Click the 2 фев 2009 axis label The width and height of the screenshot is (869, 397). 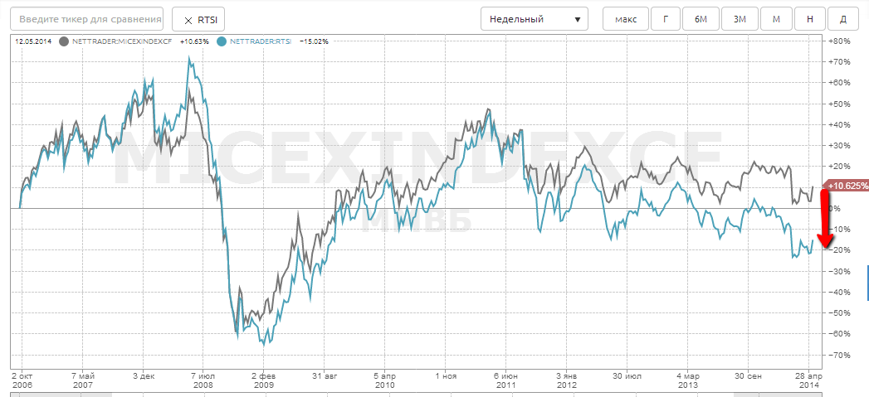[x=263, y=380]
